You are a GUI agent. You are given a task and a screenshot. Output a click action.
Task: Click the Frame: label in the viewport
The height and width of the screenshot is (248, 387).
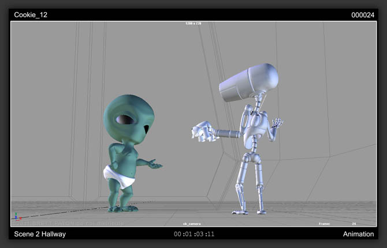pyautogui.click(x=326, y=223)
